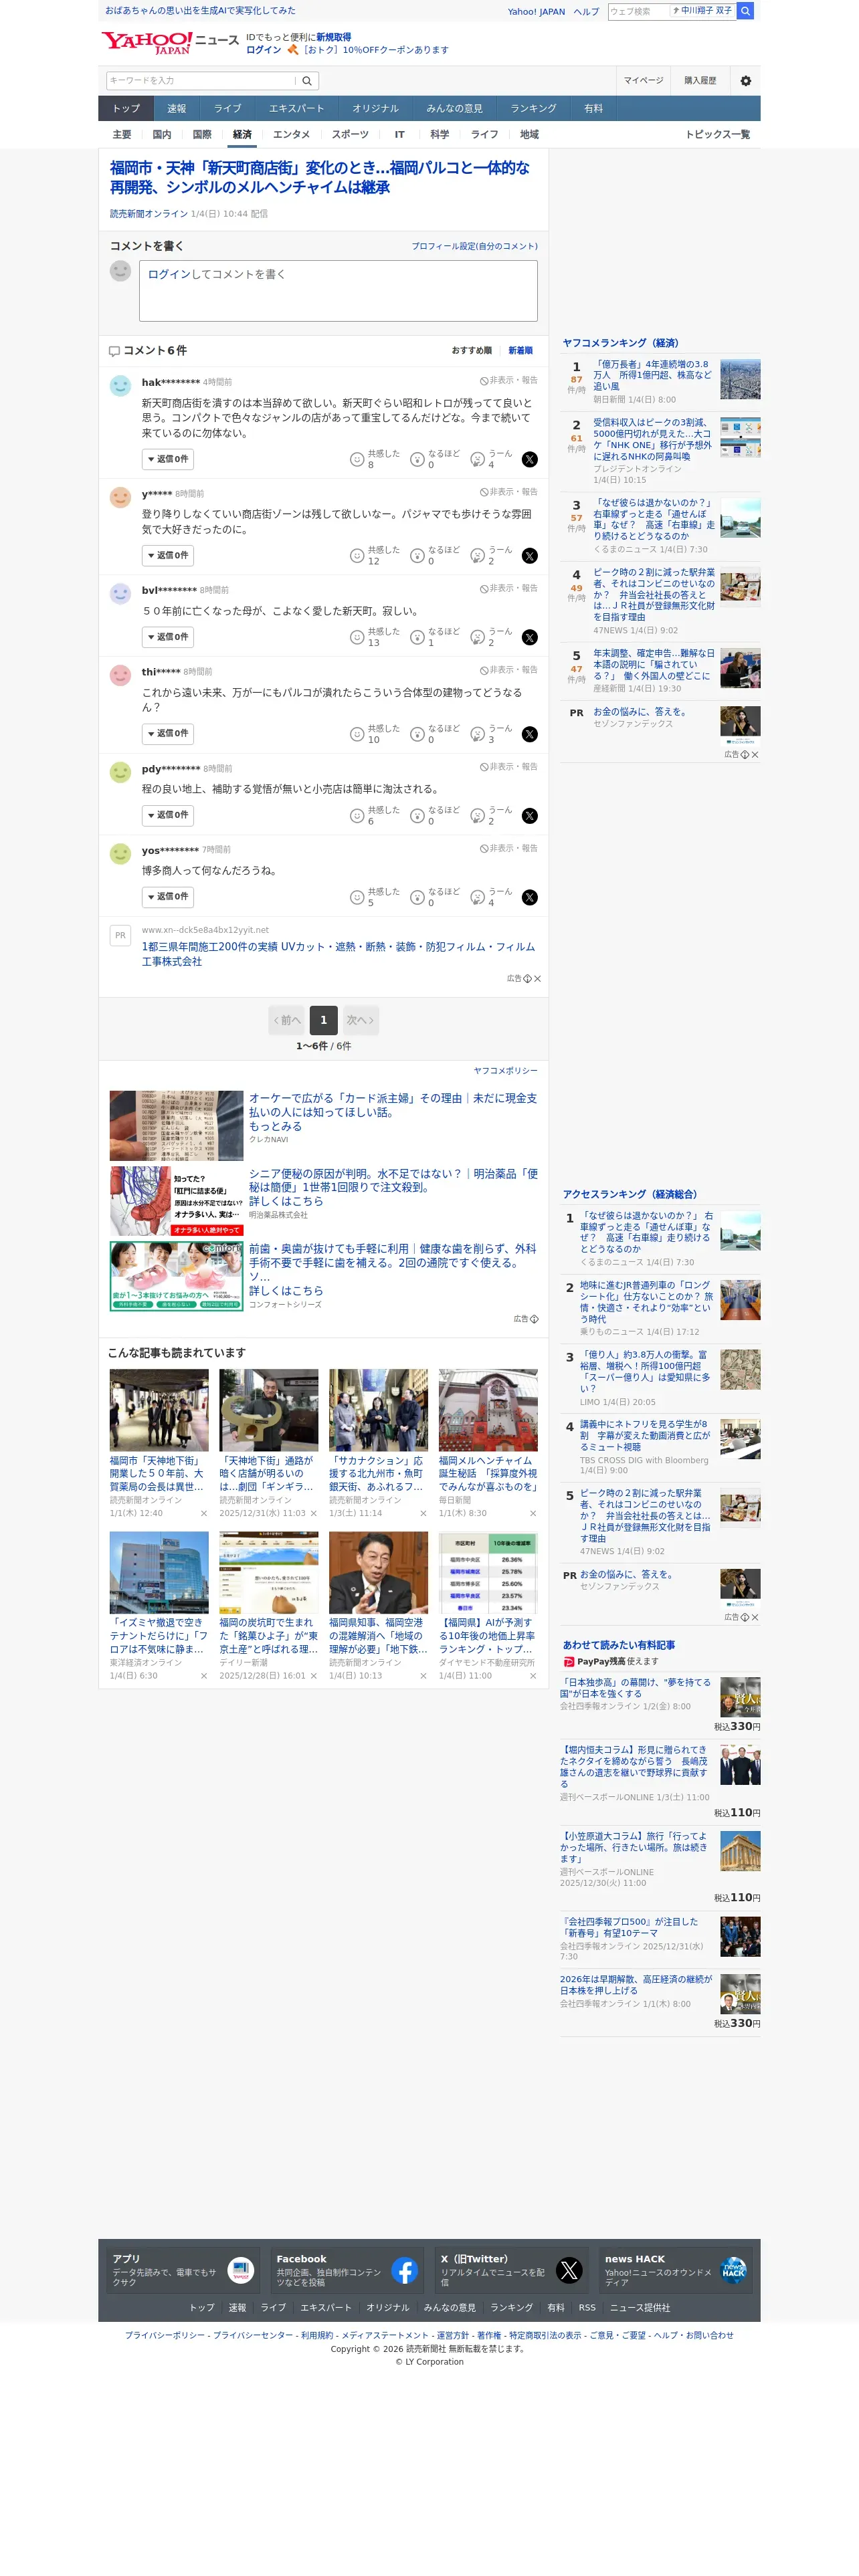Image resolution: width=859 pixels, height=2576 pixels.
Task: Expand 返信 0件 under y***** comment
Action: point(167,556)
